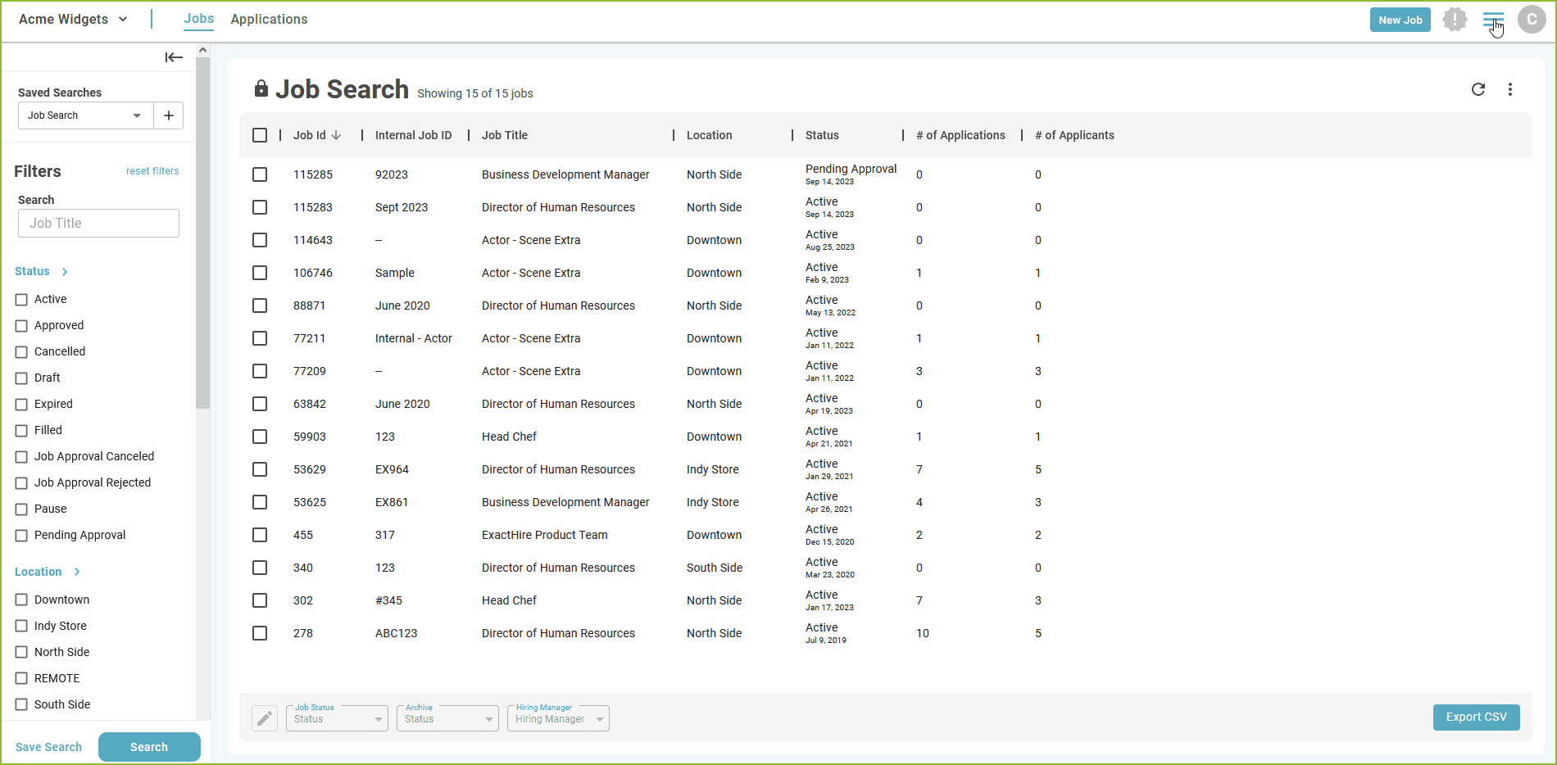Add a new saved search with plus icon

[x=169, y=115]
